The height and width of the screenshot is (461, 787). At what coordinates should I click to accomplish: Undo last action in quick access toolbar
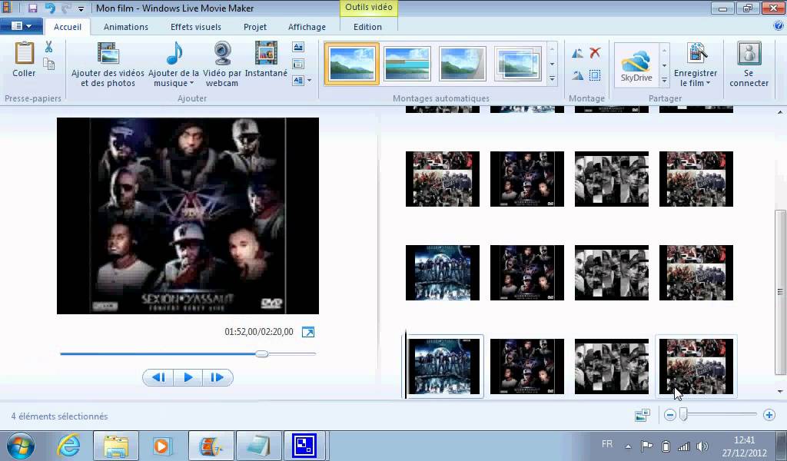pyautogui.click(x=50, y=8)
